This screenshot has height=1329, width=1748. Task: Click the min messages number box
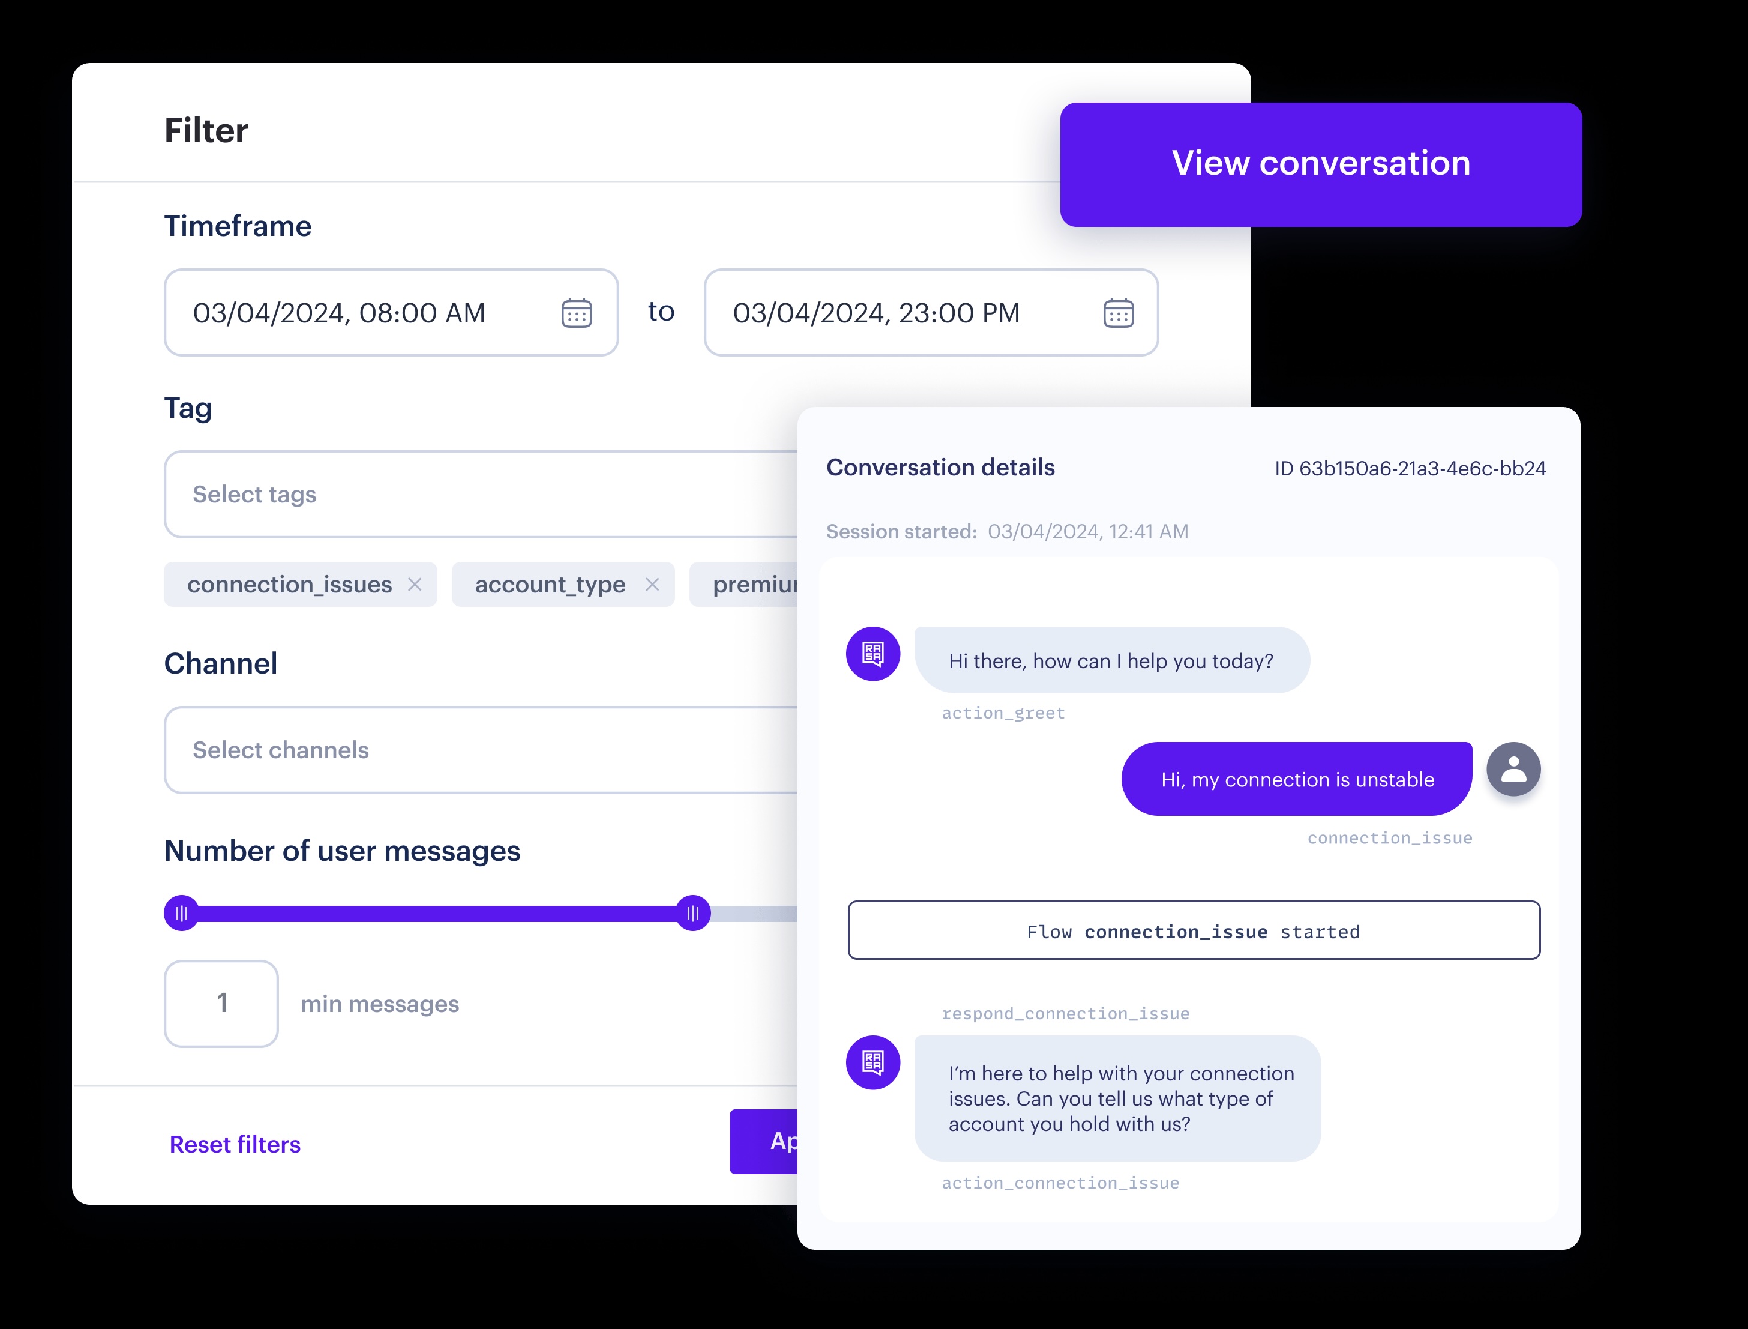click(x=221, y=1004)
